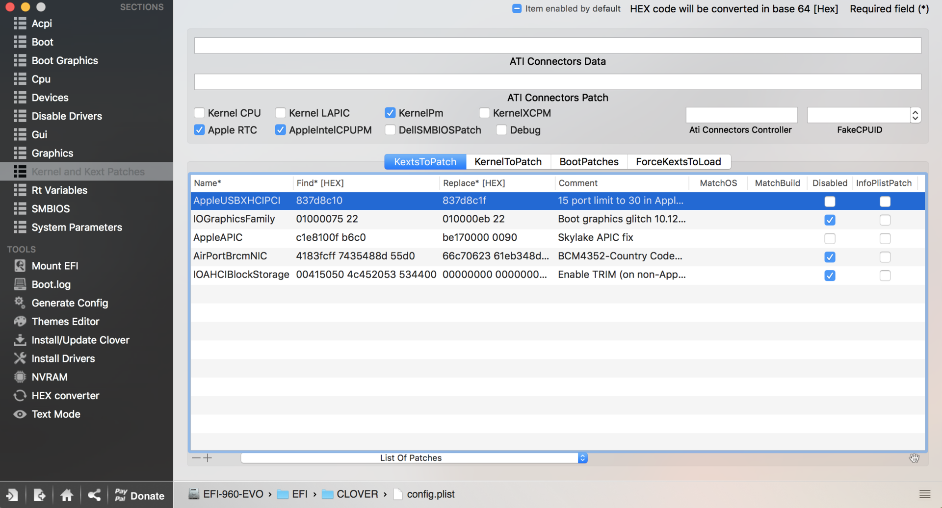Open the Boot.log tool
The width and height of the screenshot is (942, 508).
click(x=51, y=284)
